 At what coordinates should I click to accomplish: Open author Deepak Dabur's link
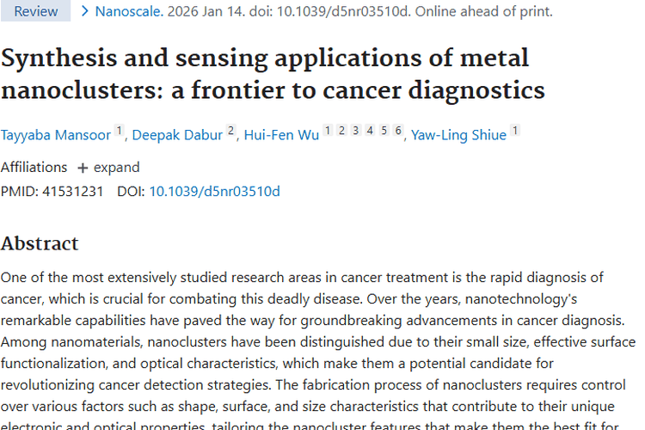coord(177,135)
